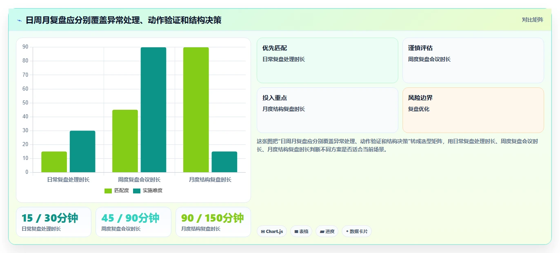Click 周度复盘会议时长 text in 谨慎评估 card

coord(429,59)
